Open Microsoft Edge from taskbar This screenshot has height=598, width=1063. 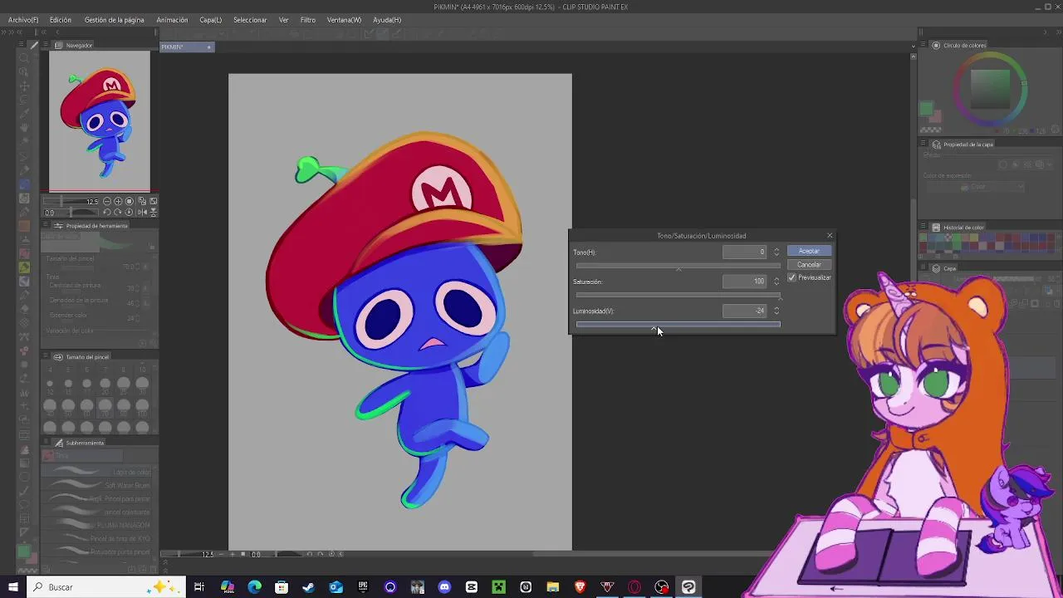tap(254, 587)
